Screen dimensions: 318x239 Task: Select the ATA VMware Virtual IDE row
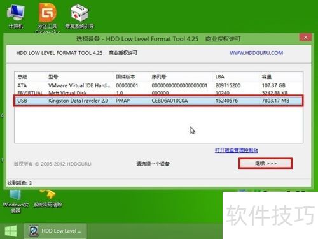point(158,85)
